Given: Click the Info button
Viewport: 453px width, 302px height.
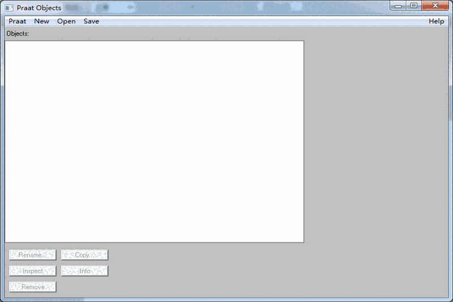Looking at the screenshot, I should pyautogui.click(x=84, y=271).
